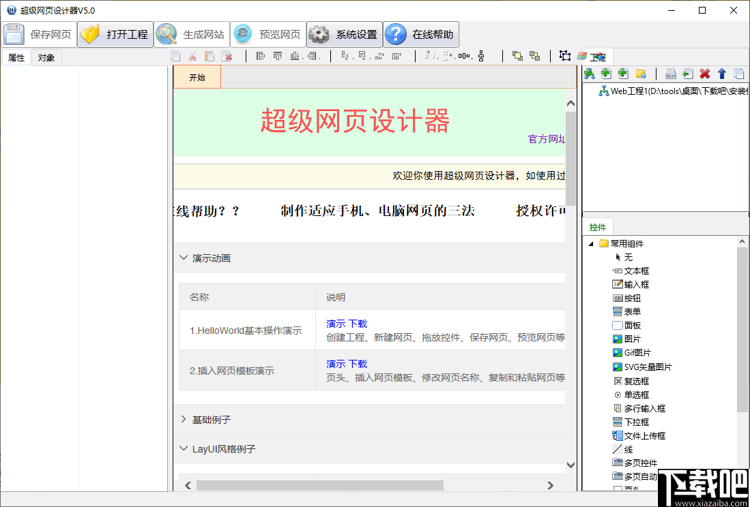Rename the selected page using the REN icon
Screen dimensions: 750x507
click(x=671, y=74)
